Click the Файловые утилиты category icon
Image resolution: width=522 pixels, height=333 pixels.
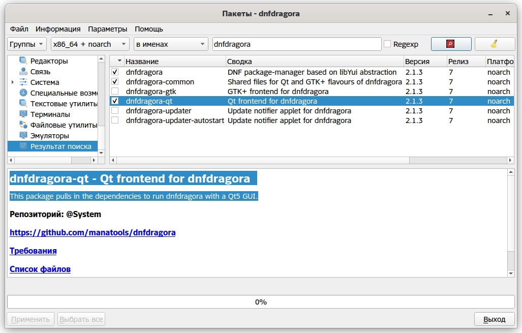click(x=23, y=125)
